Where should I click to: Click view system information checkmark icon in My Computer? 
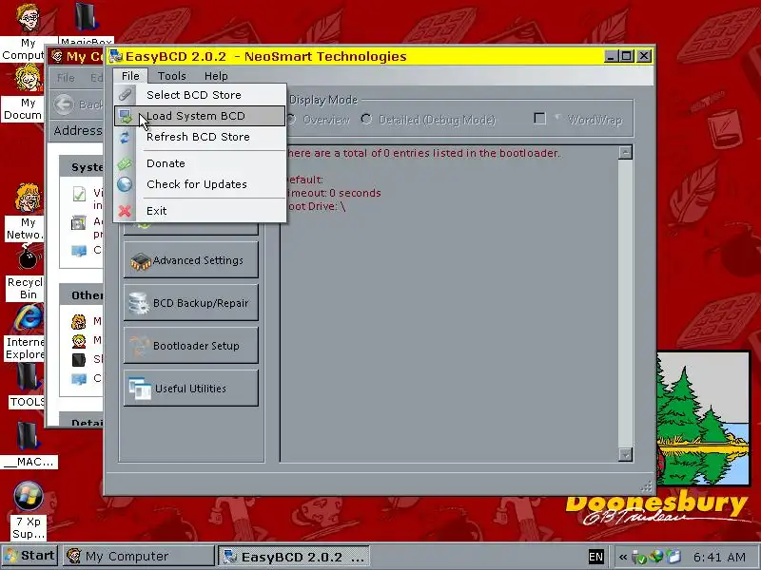[x=79, y=194]
